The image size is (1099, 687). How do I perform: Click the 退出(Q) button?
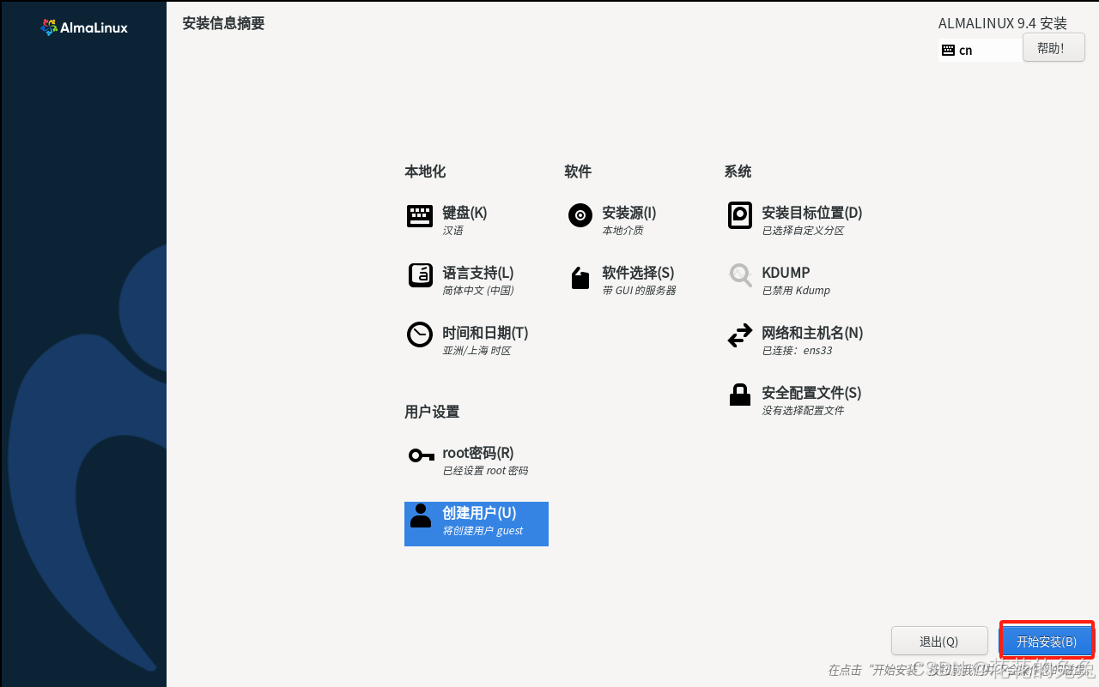pos(938,641)
